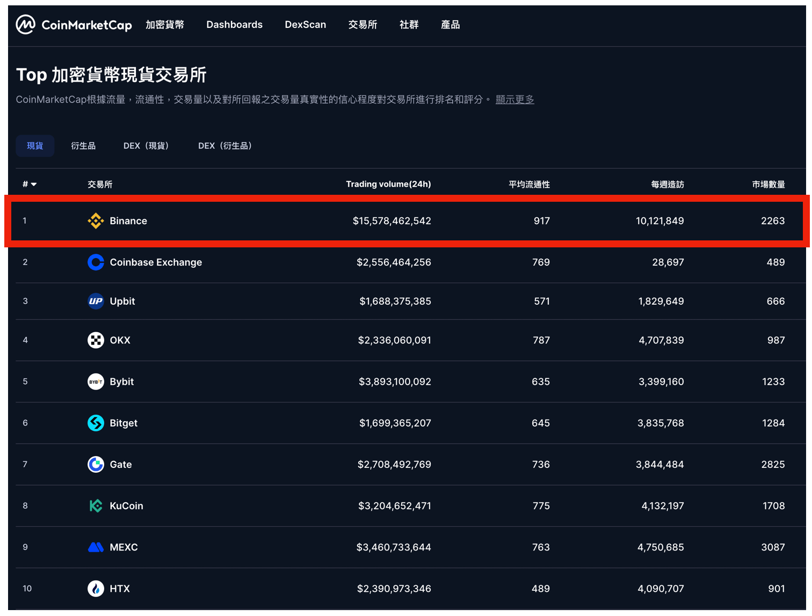The height and width of the screenshot is (616, 812).
Task: Open the 加密貨幣 navigation menu
Action: point(165,25)
